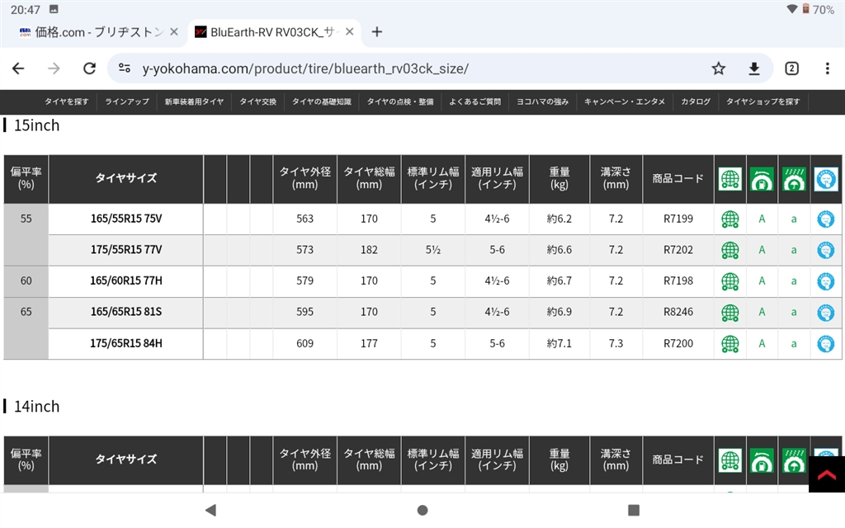Viewport: 845px width, 528px height.
Task: Click weight value 約7.1
Action: (x=559, y=343)
